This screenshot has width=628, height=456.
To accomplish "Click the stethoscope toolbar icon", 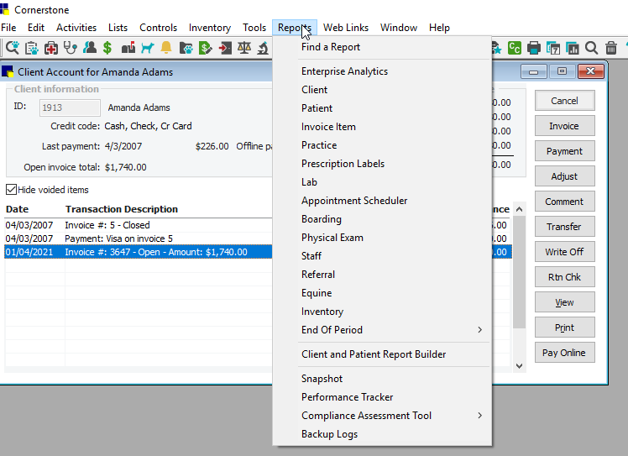I will point(71,48).
